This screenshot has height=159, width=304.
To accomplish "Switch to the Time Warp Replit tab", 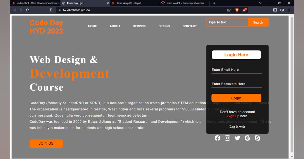I will [x=128, y=3].
